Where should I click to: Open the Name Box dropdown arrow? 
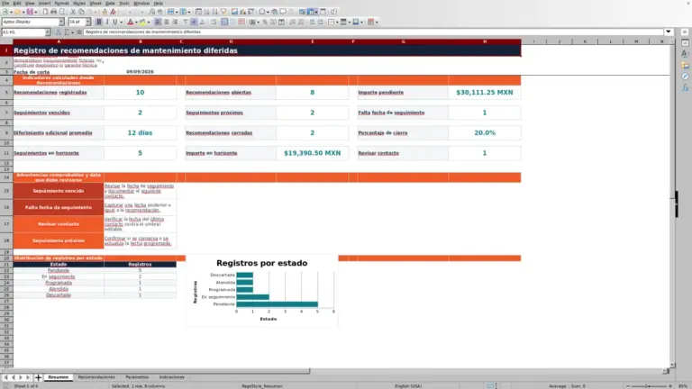(47, 32)
